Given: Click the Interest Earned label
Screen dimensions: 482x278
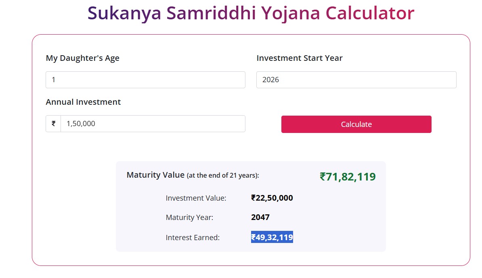Looking at the screenshot, I should click(x=193, y=238).
